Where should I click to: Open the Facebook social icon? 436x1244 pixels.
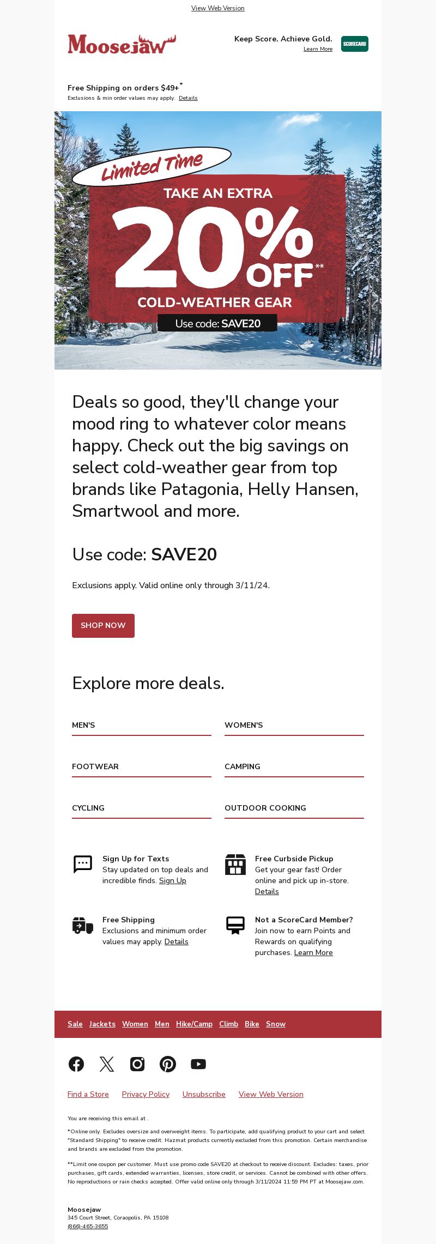point(76,1064)
